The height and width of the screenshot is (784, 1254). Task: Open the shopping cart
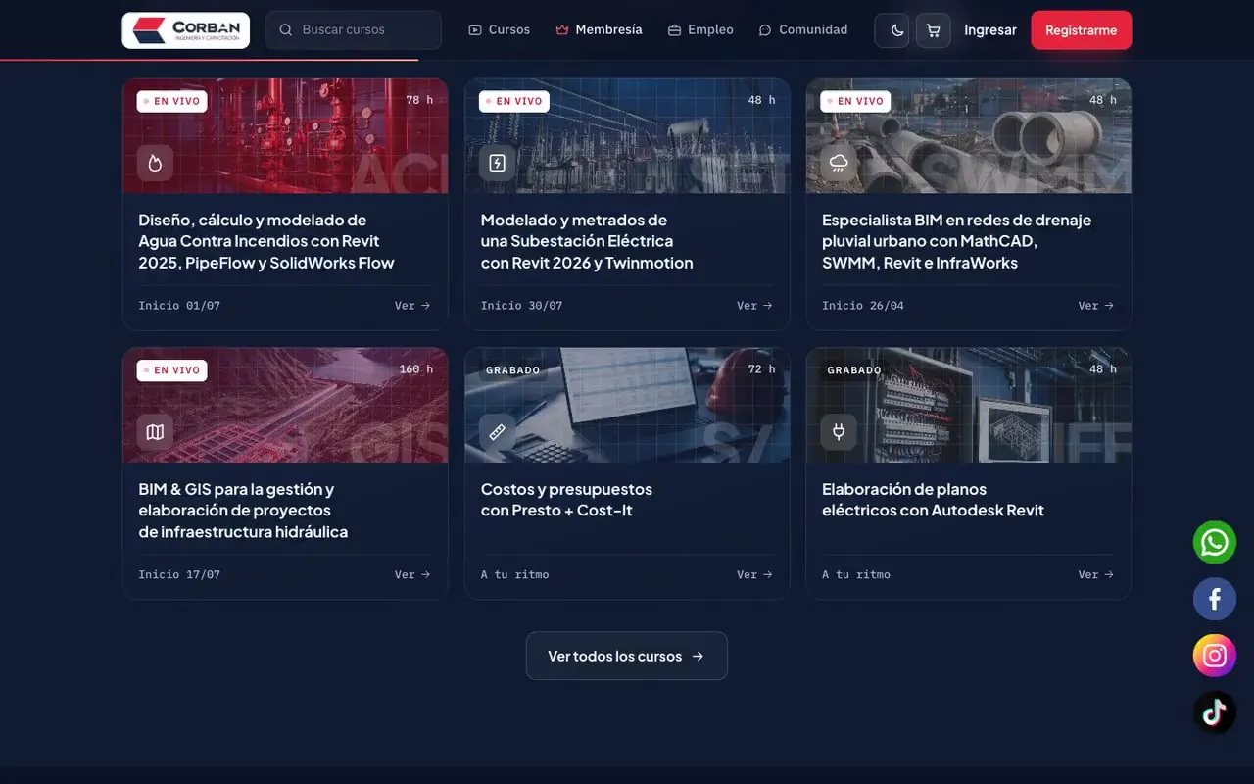point(933,30)
